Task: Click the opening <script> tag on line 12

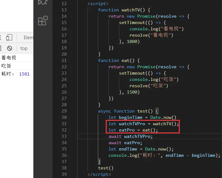Action: click(98, 4)
